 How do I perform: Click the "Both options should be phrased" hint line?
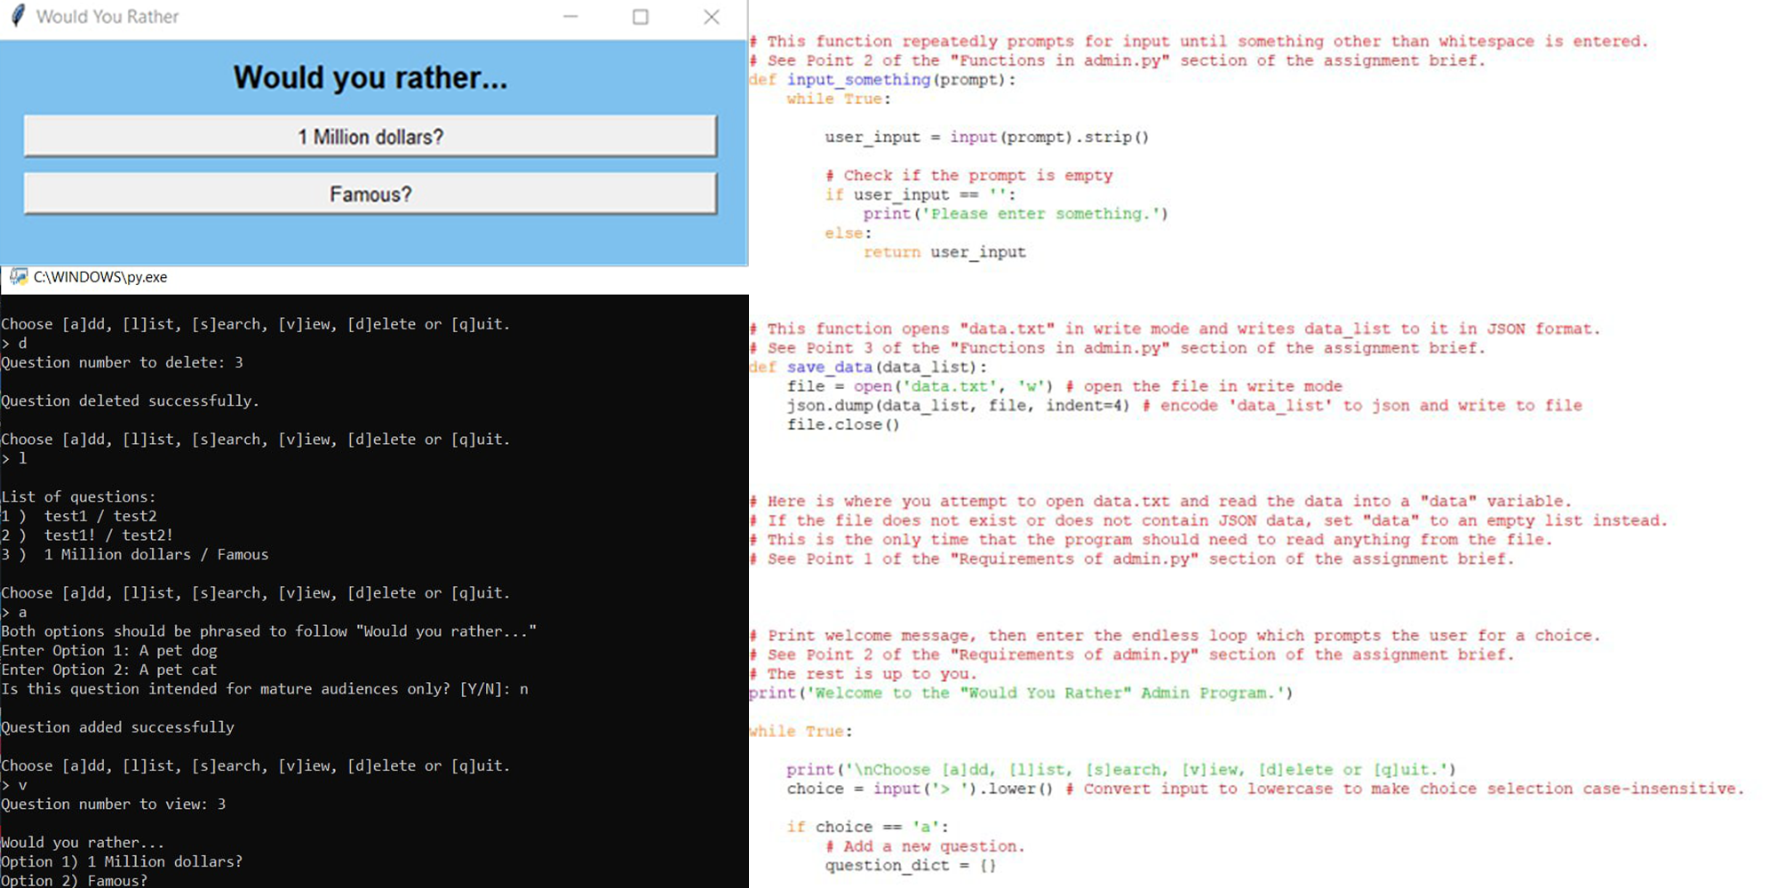coord(269,631)
